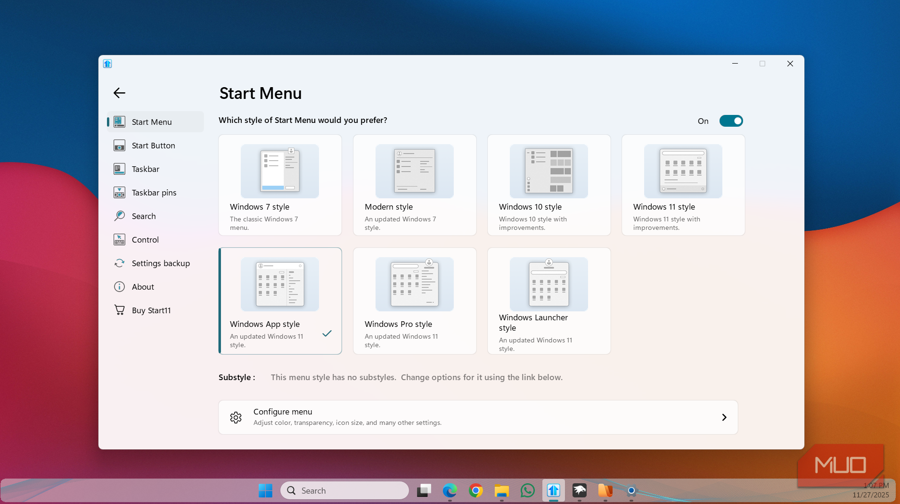Choose the Windows 10 style thumbnail
Screen dimensions: 900x504
click(x=549, y=171)
